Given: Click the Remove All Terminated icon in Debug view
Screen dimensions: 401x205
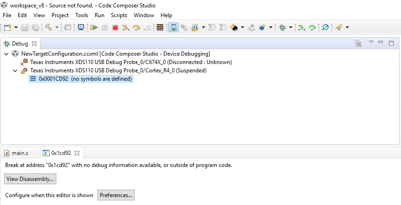Looking at the screenshot, I should coord(358,43).
